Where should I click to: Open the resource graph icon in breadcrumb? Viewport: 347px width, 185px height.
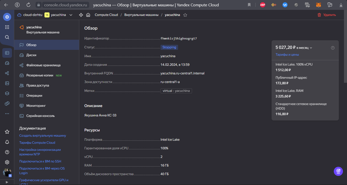81,15
